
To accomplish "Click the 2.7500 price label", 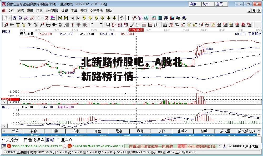I will tap(208, 49).
